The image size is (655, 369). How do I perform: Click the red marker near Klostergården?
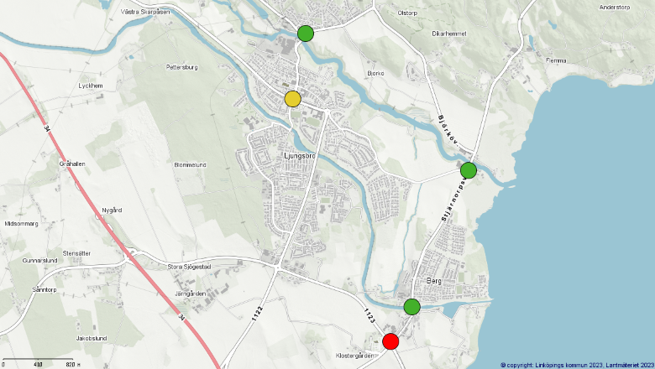(x=390, y=341)
